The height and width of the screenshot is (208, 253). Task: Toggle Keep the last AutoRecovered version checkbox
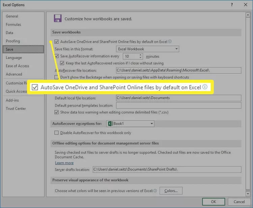coord(62,63)
